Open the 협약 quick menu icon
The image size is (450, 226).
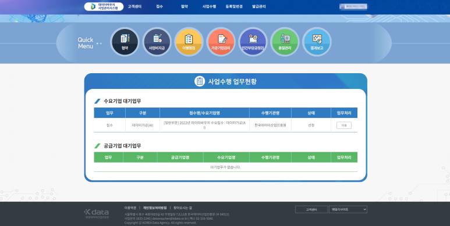click(x=125, y=42)
